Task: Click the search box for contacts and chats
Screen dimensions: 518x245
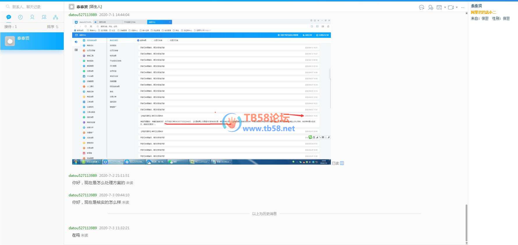Action: click(32, 6)
